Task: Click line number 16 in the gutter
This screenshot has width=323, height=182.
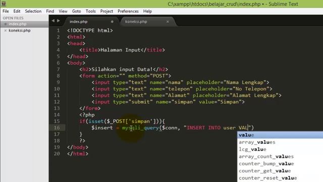Action: click(57, 127)
